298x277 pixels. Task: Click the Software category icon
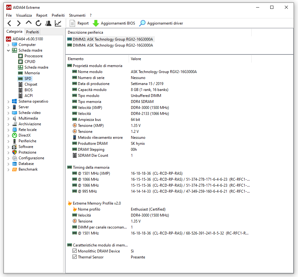15,147
